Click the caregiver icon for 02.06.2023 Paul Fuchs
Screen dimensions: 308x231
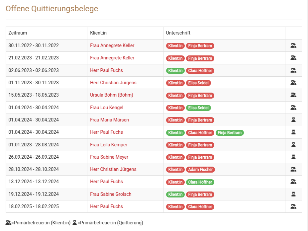pos(293,70)
